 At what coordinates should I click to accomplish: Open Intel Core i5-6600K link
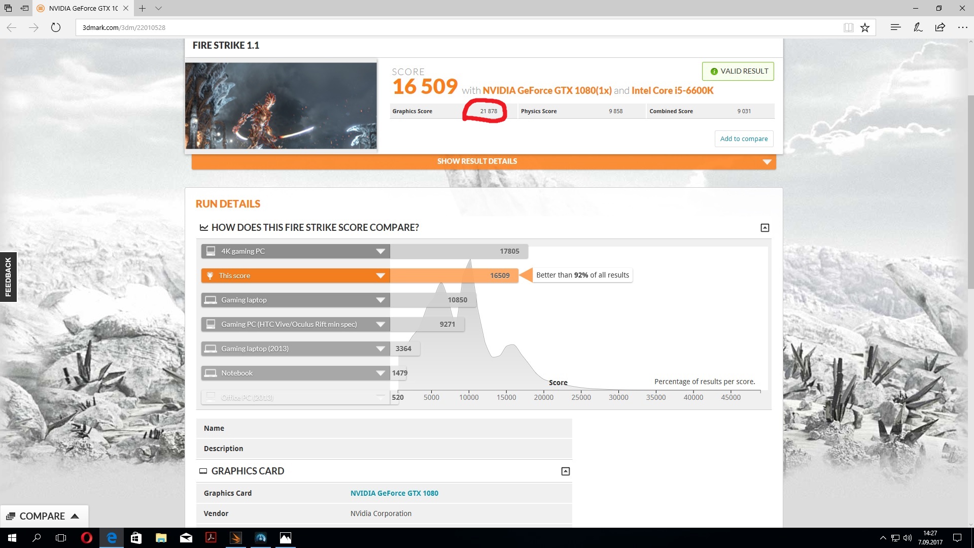pos(672,90)
